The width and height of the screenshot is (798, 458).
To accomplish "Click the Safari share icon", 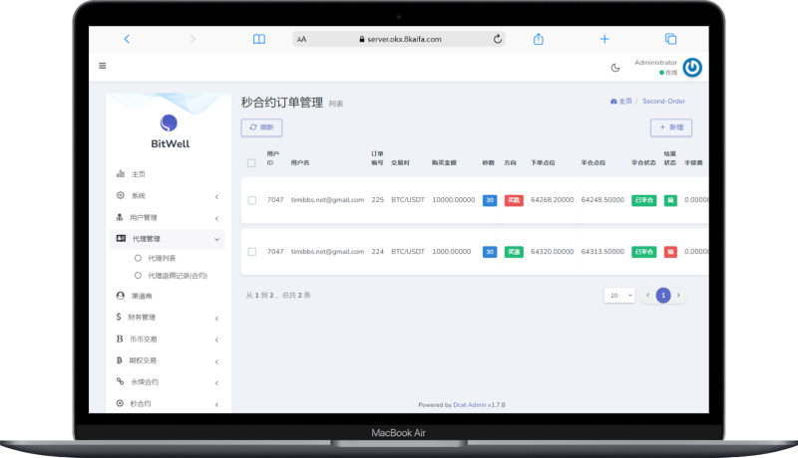I will (539, 39).
